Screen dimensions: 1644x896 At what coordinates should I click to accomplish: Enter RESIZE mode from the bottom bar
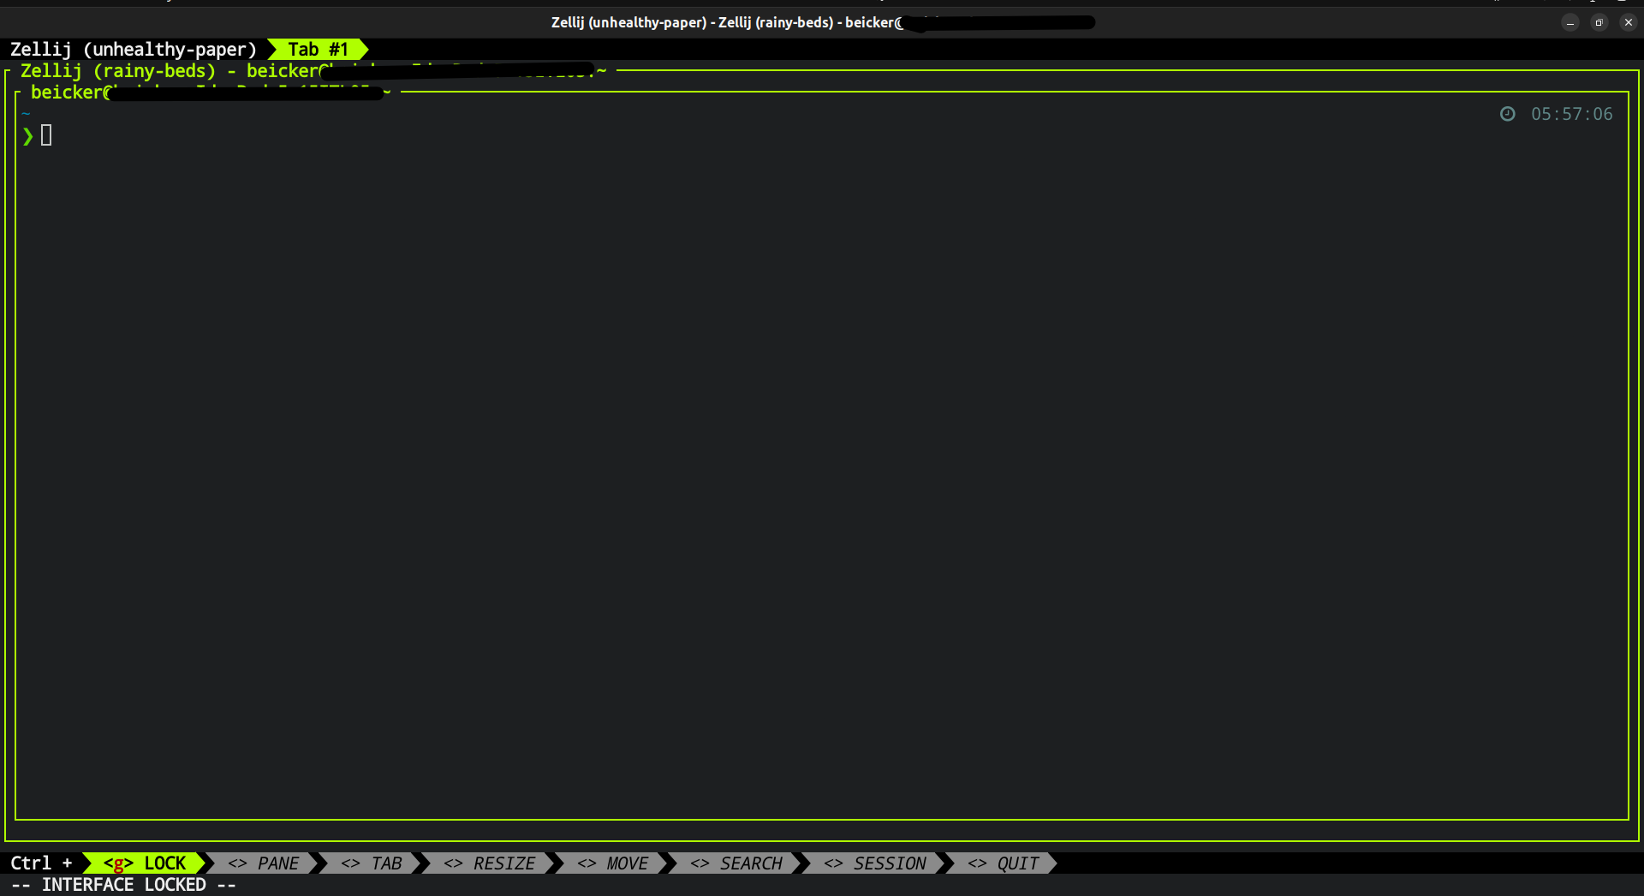[491, 863]
